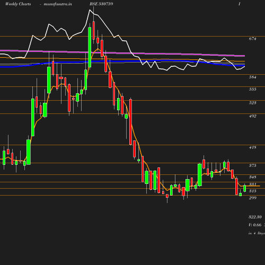The height and width of the screenshot is (265, 265).
Task: Click the 348 price level label
Action: point(252,177)
